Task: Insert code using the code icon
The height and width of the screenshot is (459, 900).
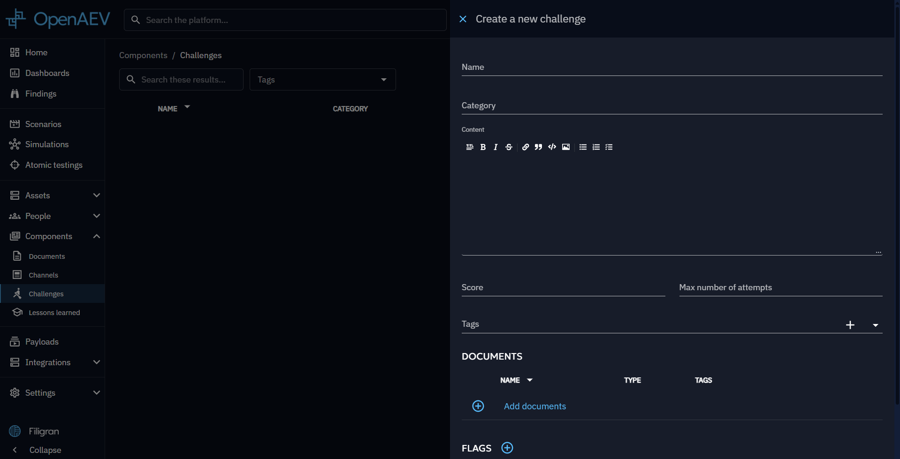Action: 552,147
